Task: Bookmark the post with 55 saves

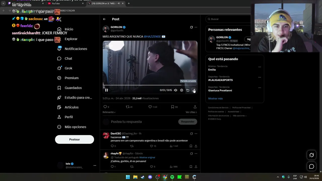Action: 173,107
